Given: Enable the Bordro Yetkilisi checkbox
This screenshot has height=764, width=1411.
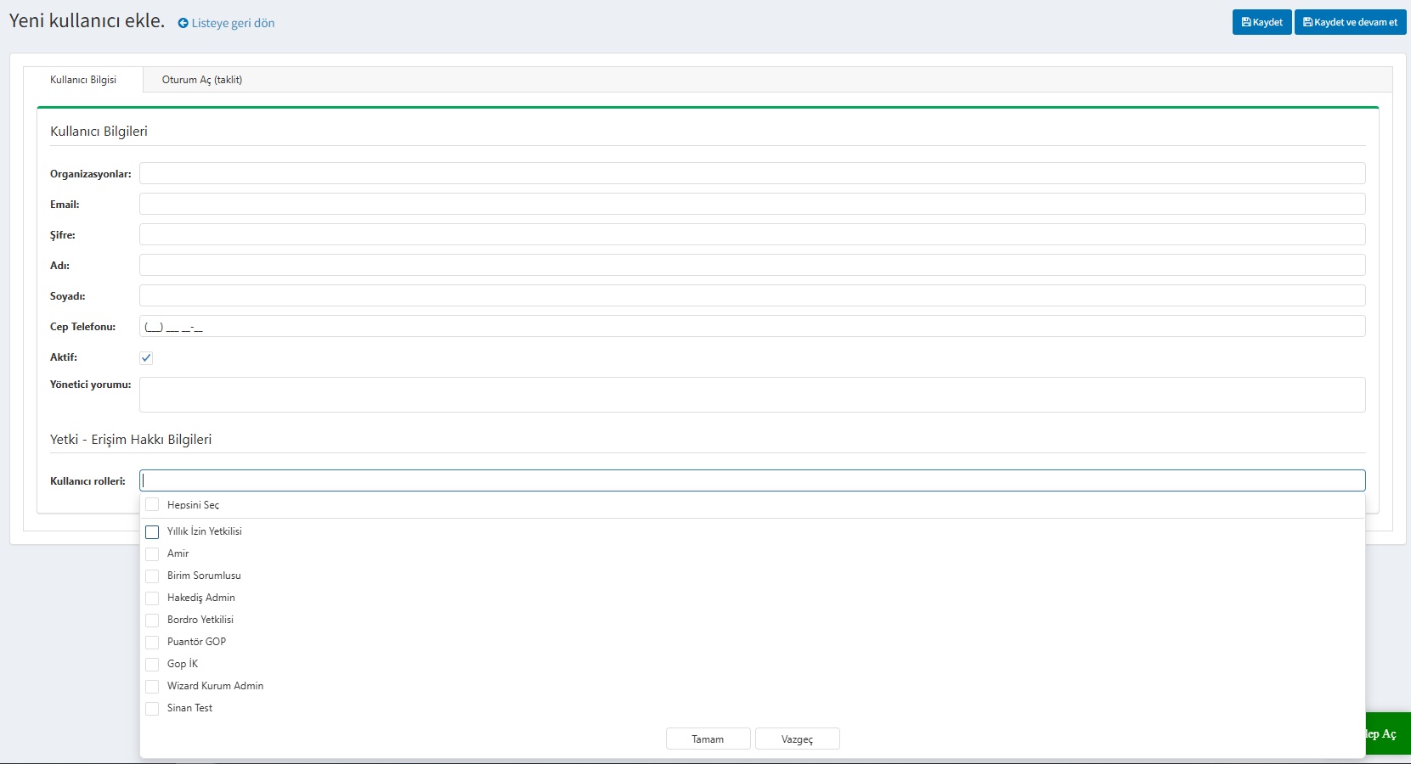Looking at the screenshot, I should tap(152, 621).
